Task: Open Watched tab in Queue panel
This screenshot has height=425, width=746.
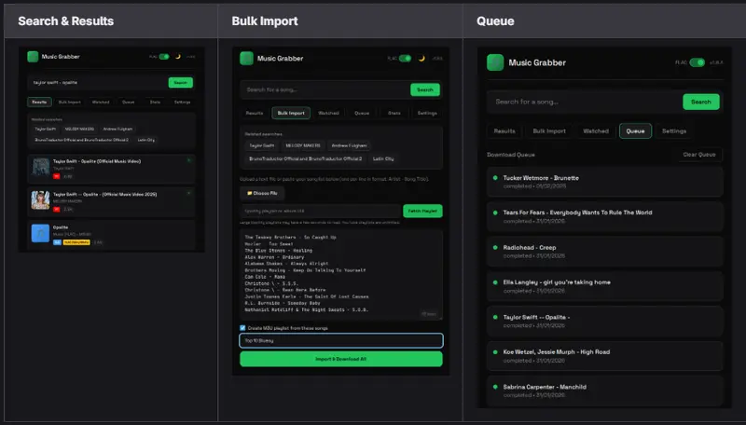Action: tap(596, 131)
